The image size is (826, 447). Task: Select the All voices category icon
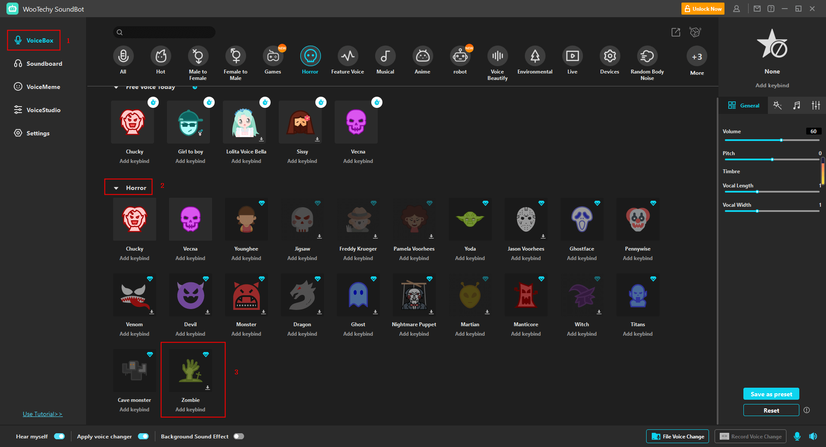click(x=123, y=56)
